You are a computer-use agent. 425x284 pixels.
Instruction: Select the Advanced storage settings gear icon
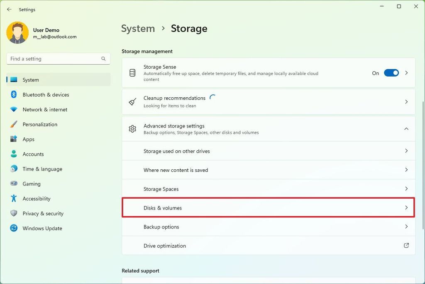(132, 129)
